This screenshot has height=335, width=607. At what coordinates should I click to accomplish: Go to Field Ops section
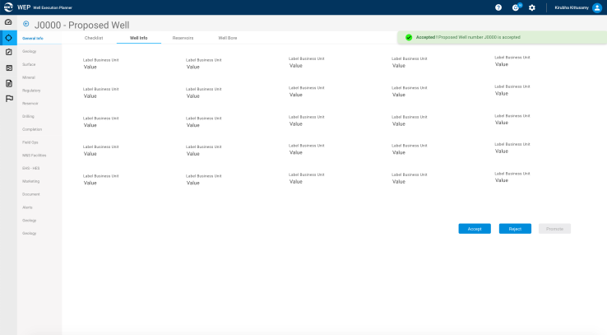click(x=30, y=142)
